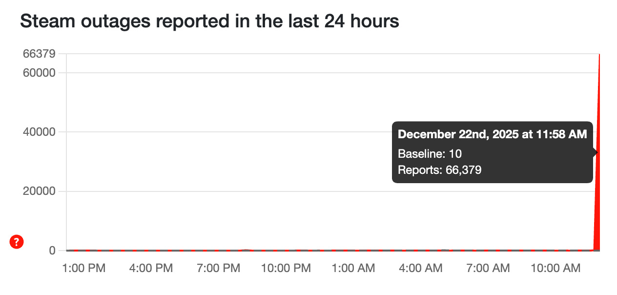This screenshot has width=617, height=295.
Task: Click the 20000 y-axis label
Action: pos(39,191)
